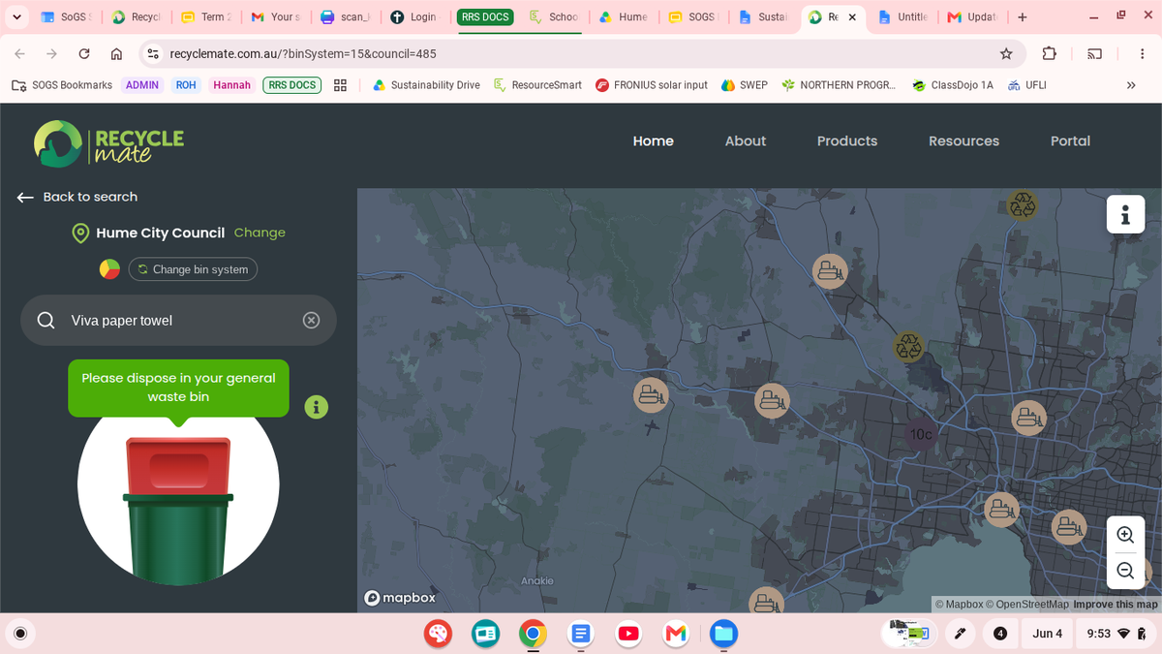Open the Hannah bookmark group
The width and height of the screenshot is (1162, 654).
coord(232,85)
